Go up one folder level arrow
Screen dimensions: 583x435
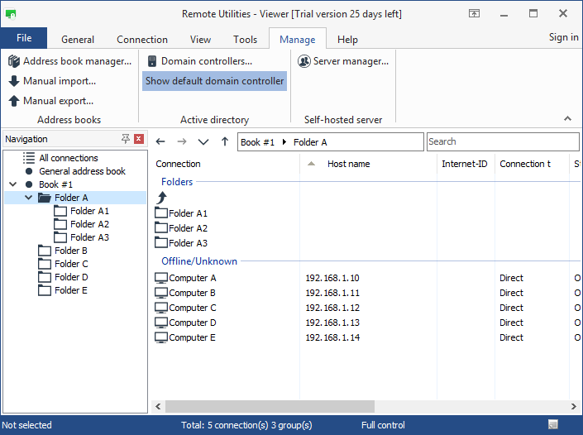[x=225, y=142]
